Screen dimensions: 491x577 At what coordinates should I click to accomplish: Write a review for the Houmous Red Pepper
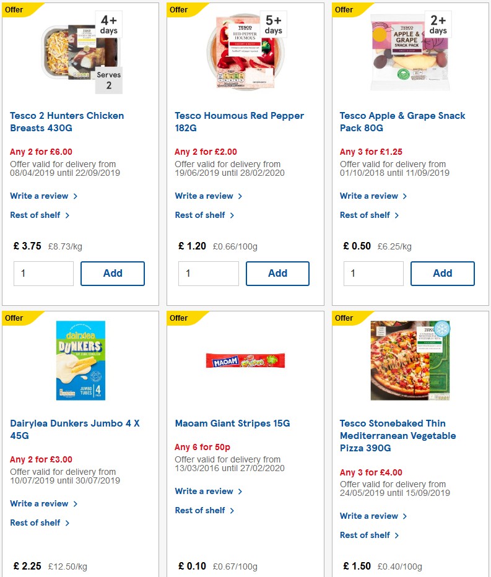204,196
